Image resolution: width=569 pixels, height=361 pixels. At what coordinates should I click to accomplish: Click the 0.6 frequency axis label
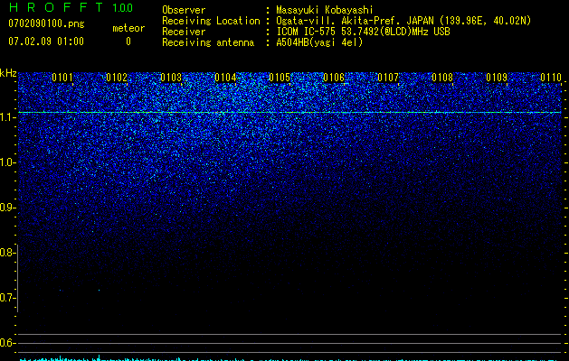(x=8, y=343)
